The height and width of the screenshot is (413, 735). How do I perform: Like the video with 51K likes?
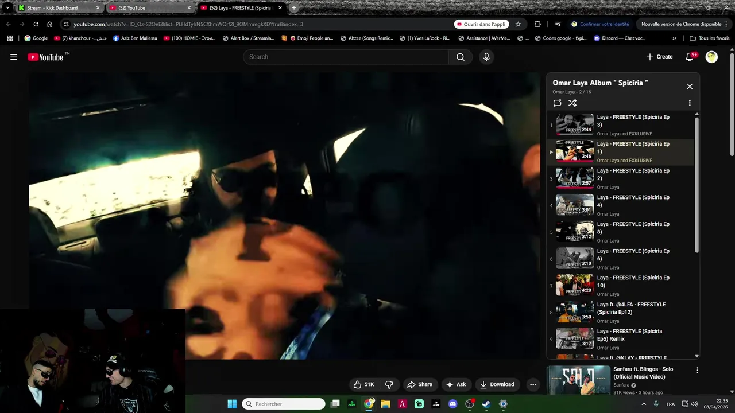[x=364, y=384]
